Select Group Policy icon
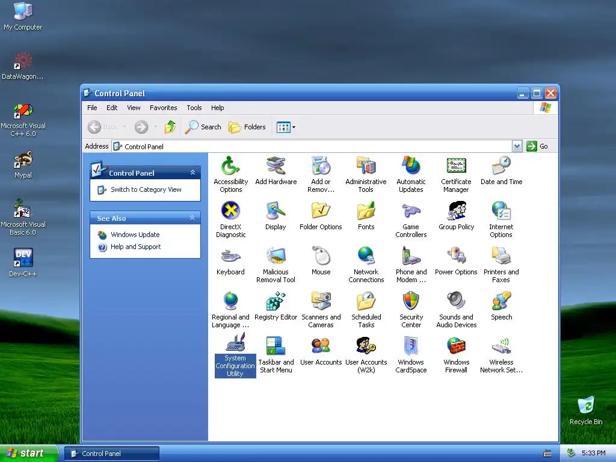The image size is (616, 462). coord(456,216)
